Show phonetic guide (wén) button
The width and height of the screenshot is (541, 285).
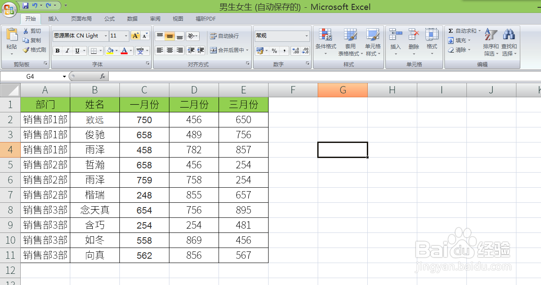click(x=141, y=51)
